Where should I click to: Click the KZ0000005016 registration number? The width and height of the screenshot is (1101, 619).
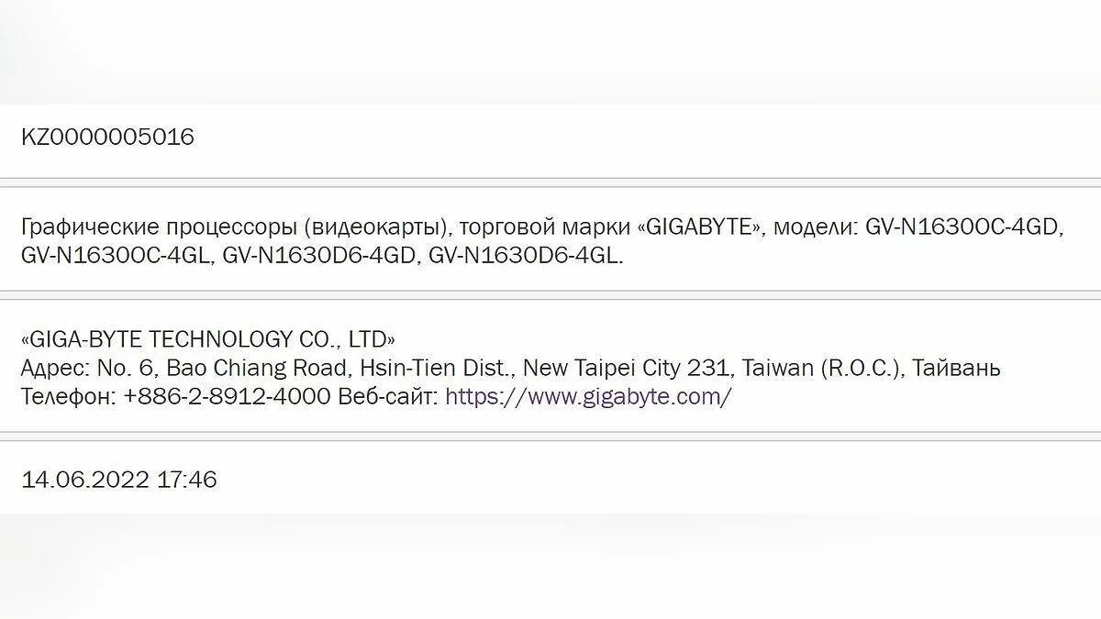(x=107, y=138)
